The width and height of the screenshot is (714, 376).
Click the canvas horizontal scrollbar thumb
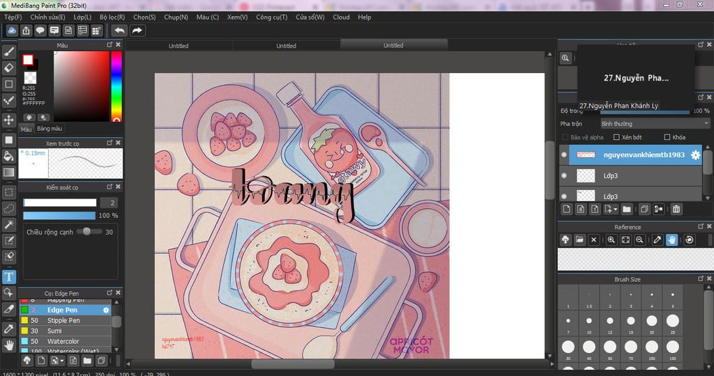point(293,364)
